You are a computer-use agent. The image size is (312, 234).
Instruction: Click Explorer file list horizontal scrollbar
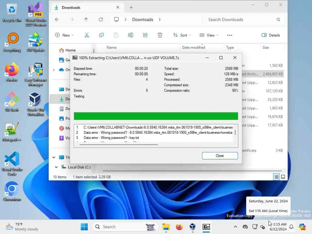[192, 171]
